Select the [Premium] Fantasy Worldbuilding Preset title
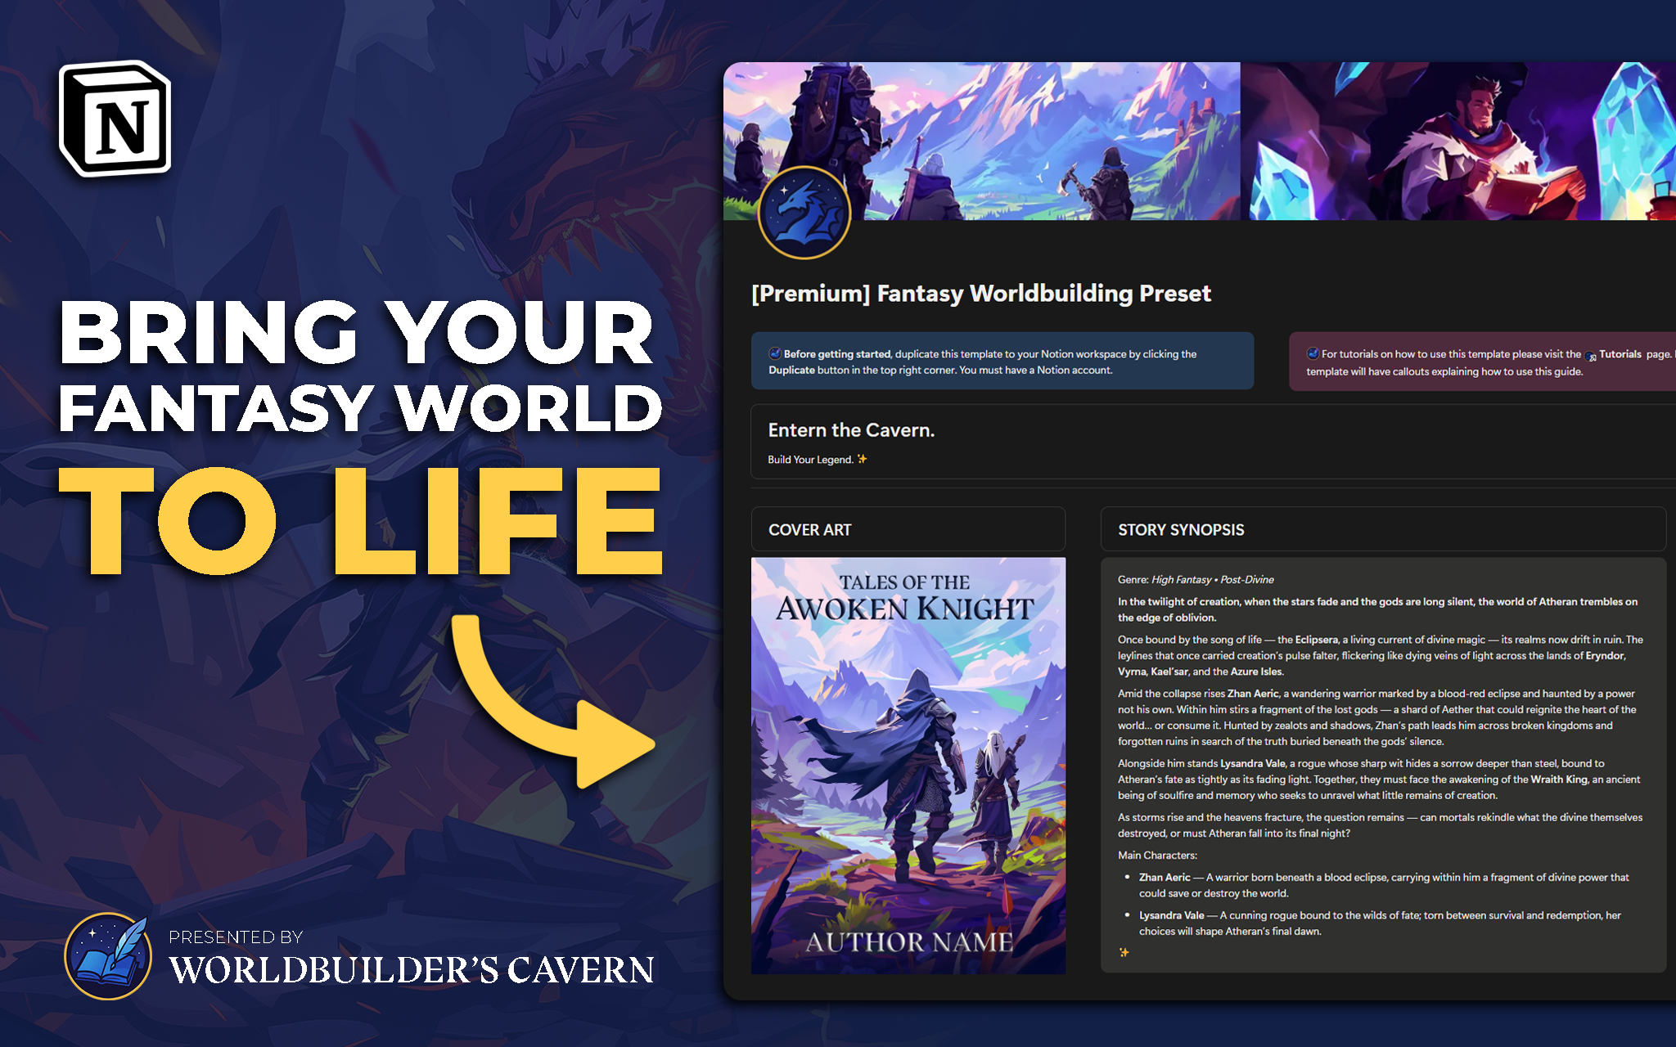The width and height of the screenshot is (1676, 1047). click(981, 293)
